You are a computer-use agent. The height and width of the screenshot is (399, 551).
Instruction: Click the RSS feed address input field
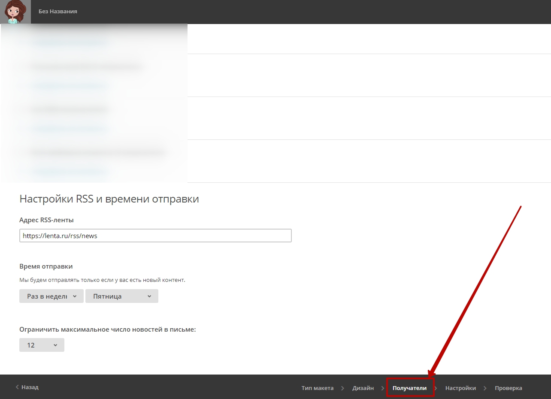[155, 236]
